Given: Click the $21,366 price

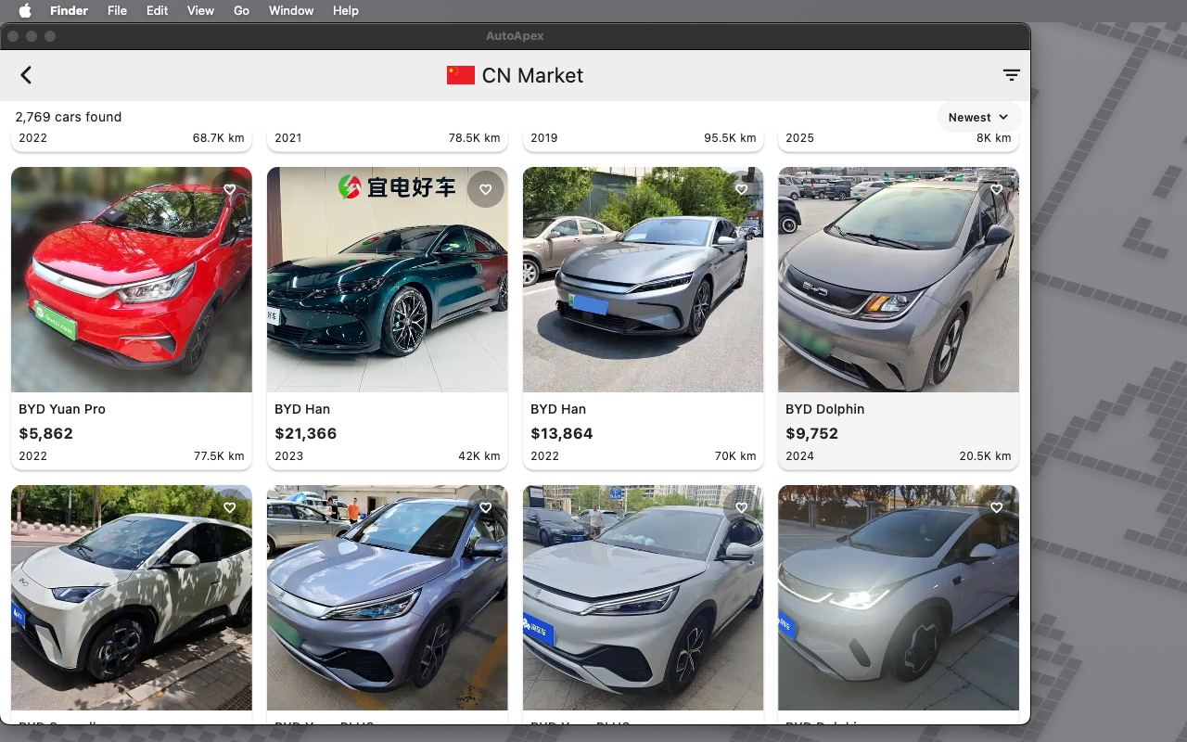Looking at the screenshot, I should (x=306, y=433).
